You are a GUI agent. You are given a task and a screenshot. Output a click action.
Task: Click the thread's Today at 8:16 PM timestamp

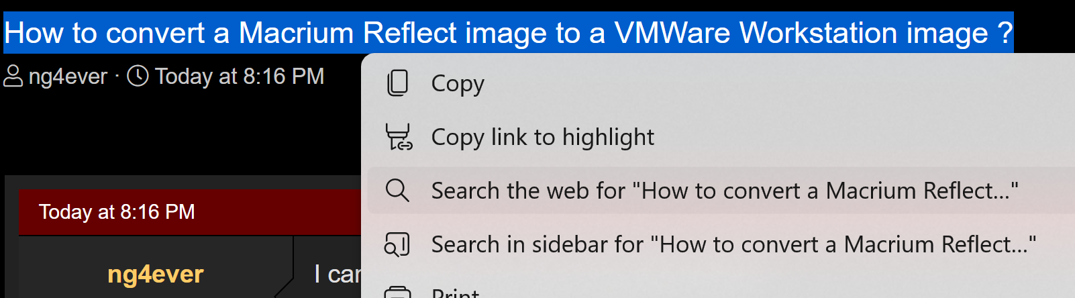(x=240, y=77)
